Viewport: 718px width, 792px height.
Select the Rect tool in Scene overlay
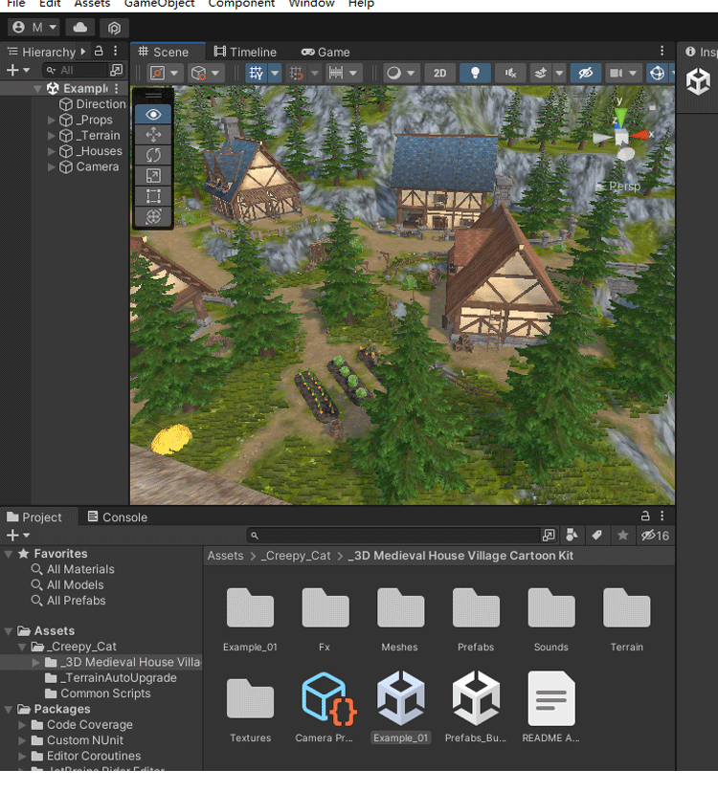click(x=153, y=196)
